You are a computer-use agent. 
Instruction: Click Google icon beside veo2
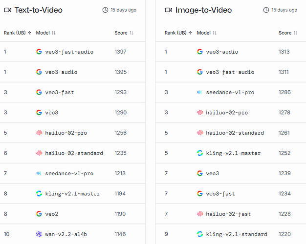(39, 214)
